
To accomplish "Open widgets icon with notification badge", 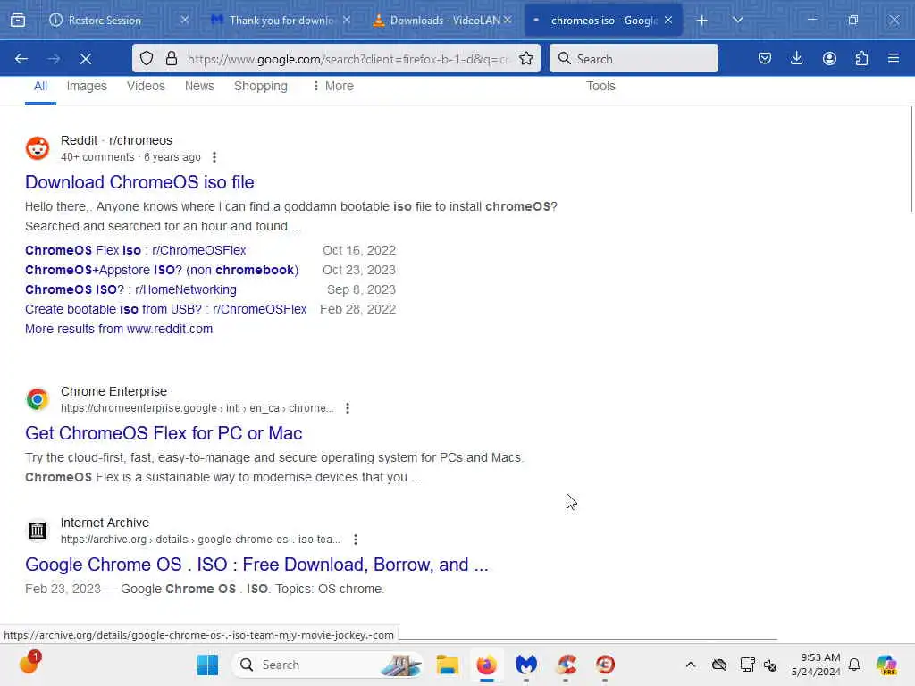I will [x=29, y=663].
